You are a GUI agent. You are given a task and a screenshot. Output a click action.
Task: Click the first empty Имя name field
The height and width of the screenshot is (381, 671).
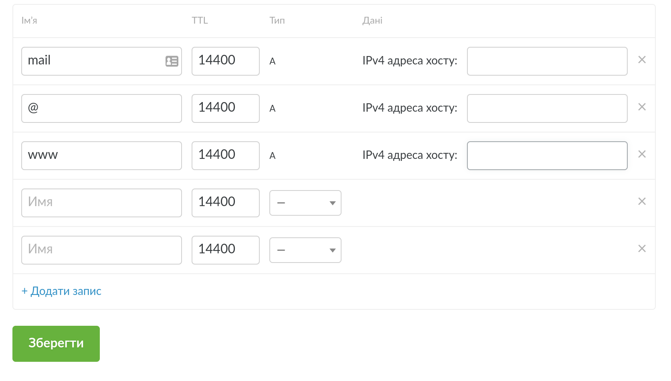(101, 203)
